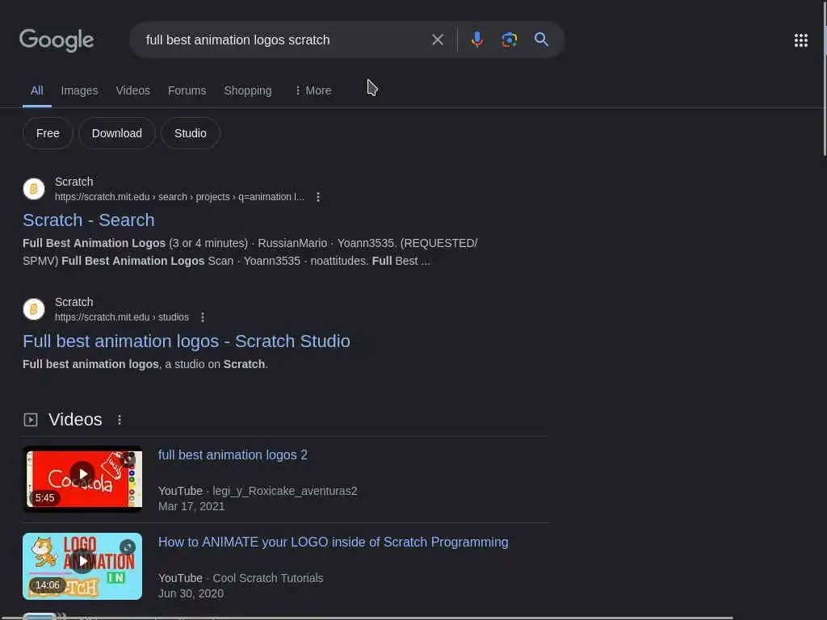
Task: Expand the More search options menu
Action: coord(313,90)
